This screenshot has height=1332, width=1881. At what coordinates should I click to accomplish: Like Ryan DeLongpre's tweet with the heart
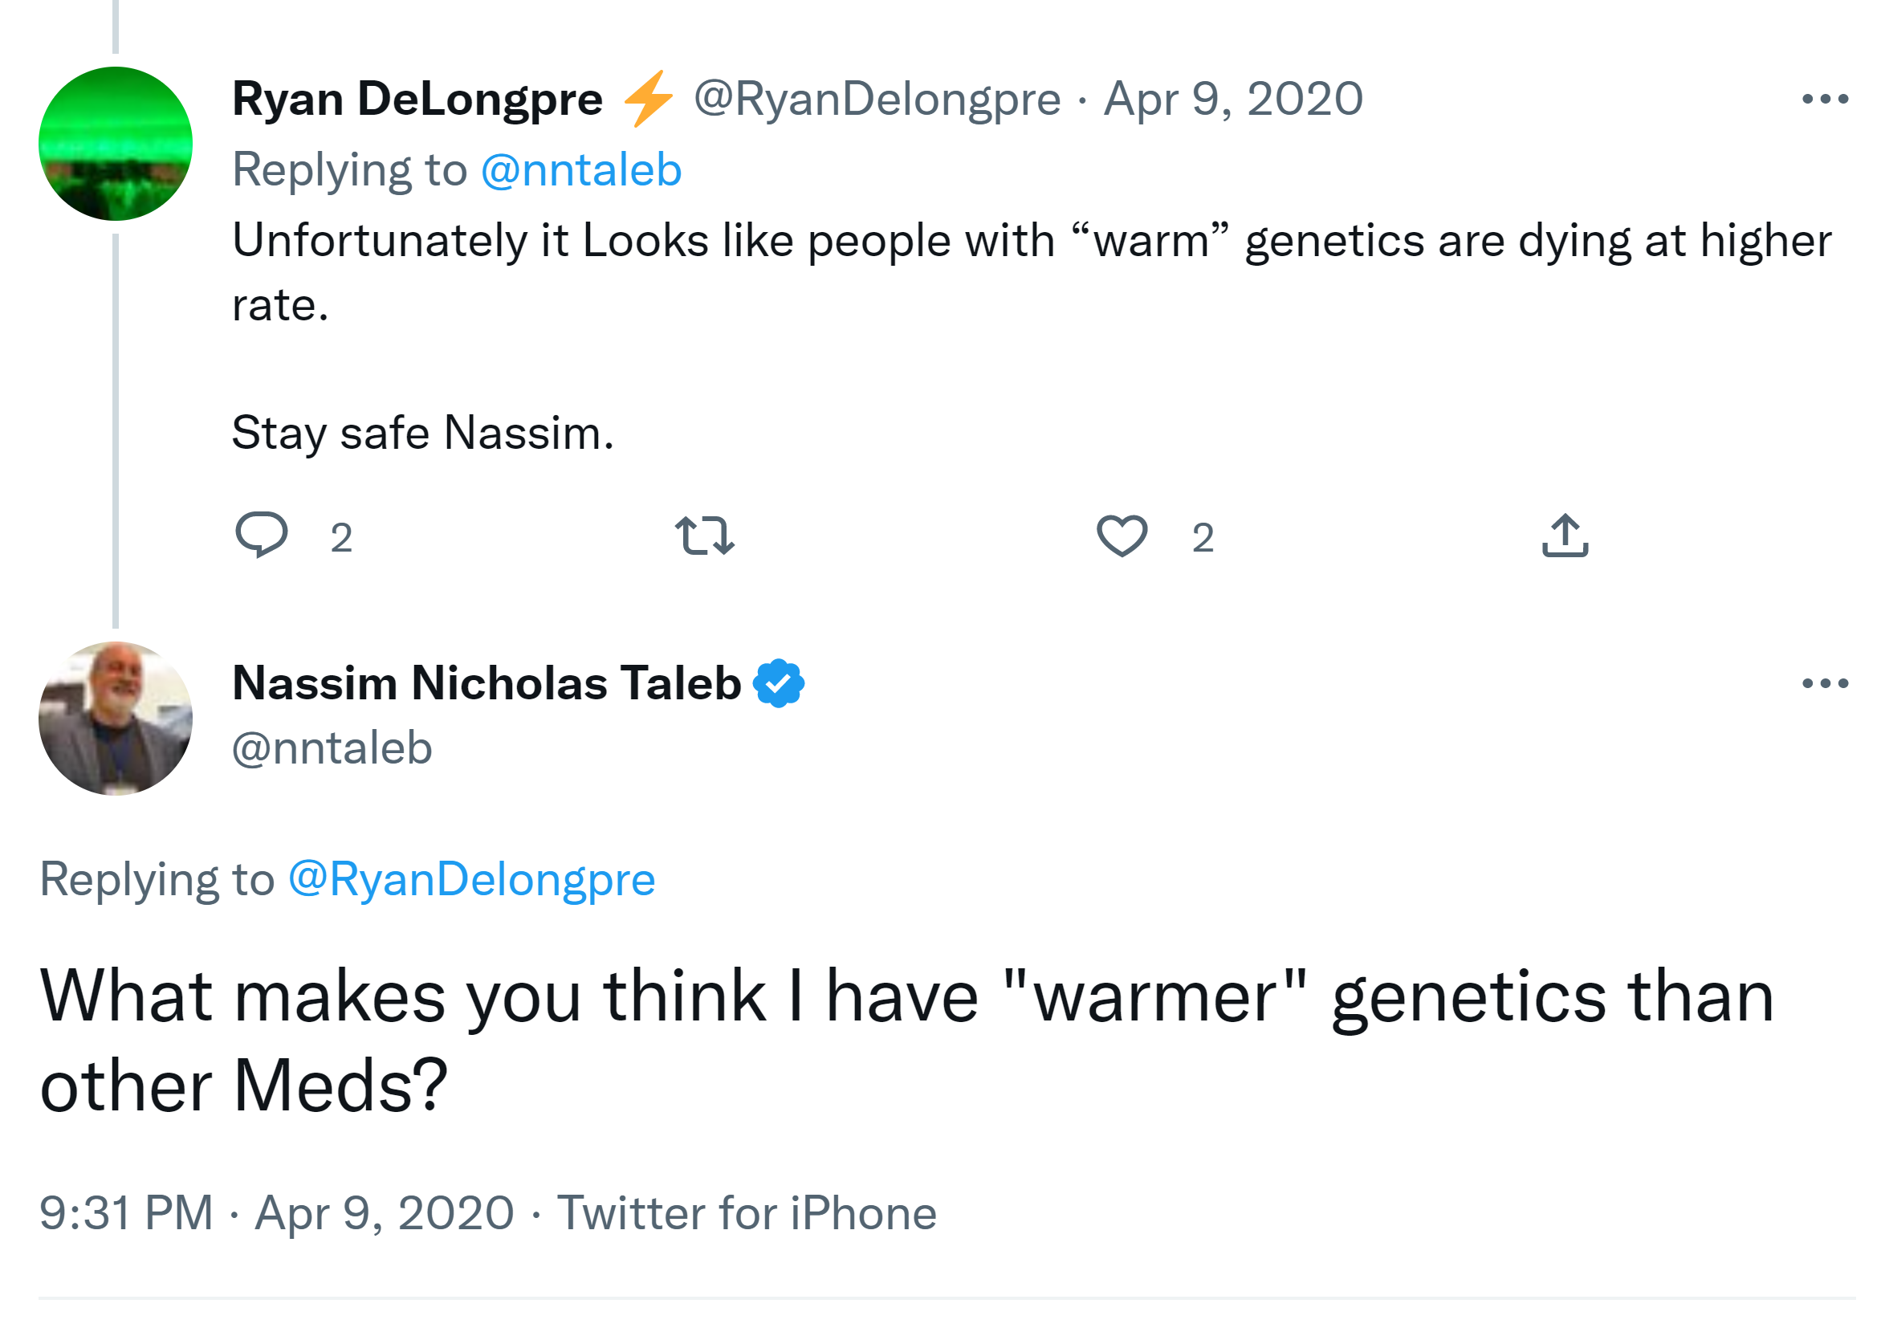(1121, 536)
